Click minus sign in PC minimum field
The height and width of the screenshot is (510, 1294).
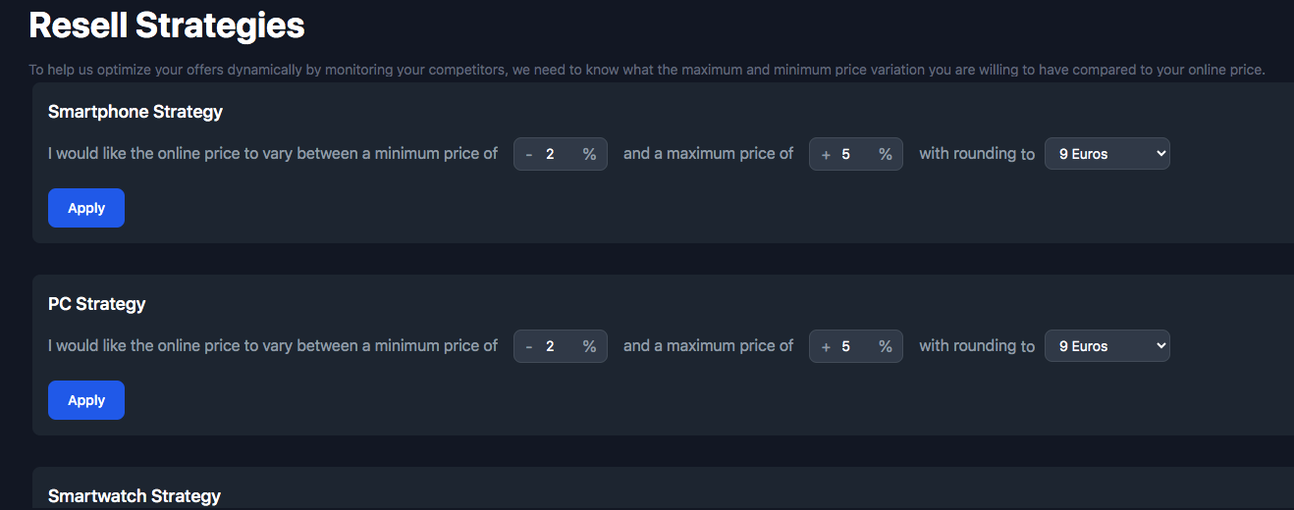click(529, 346)
